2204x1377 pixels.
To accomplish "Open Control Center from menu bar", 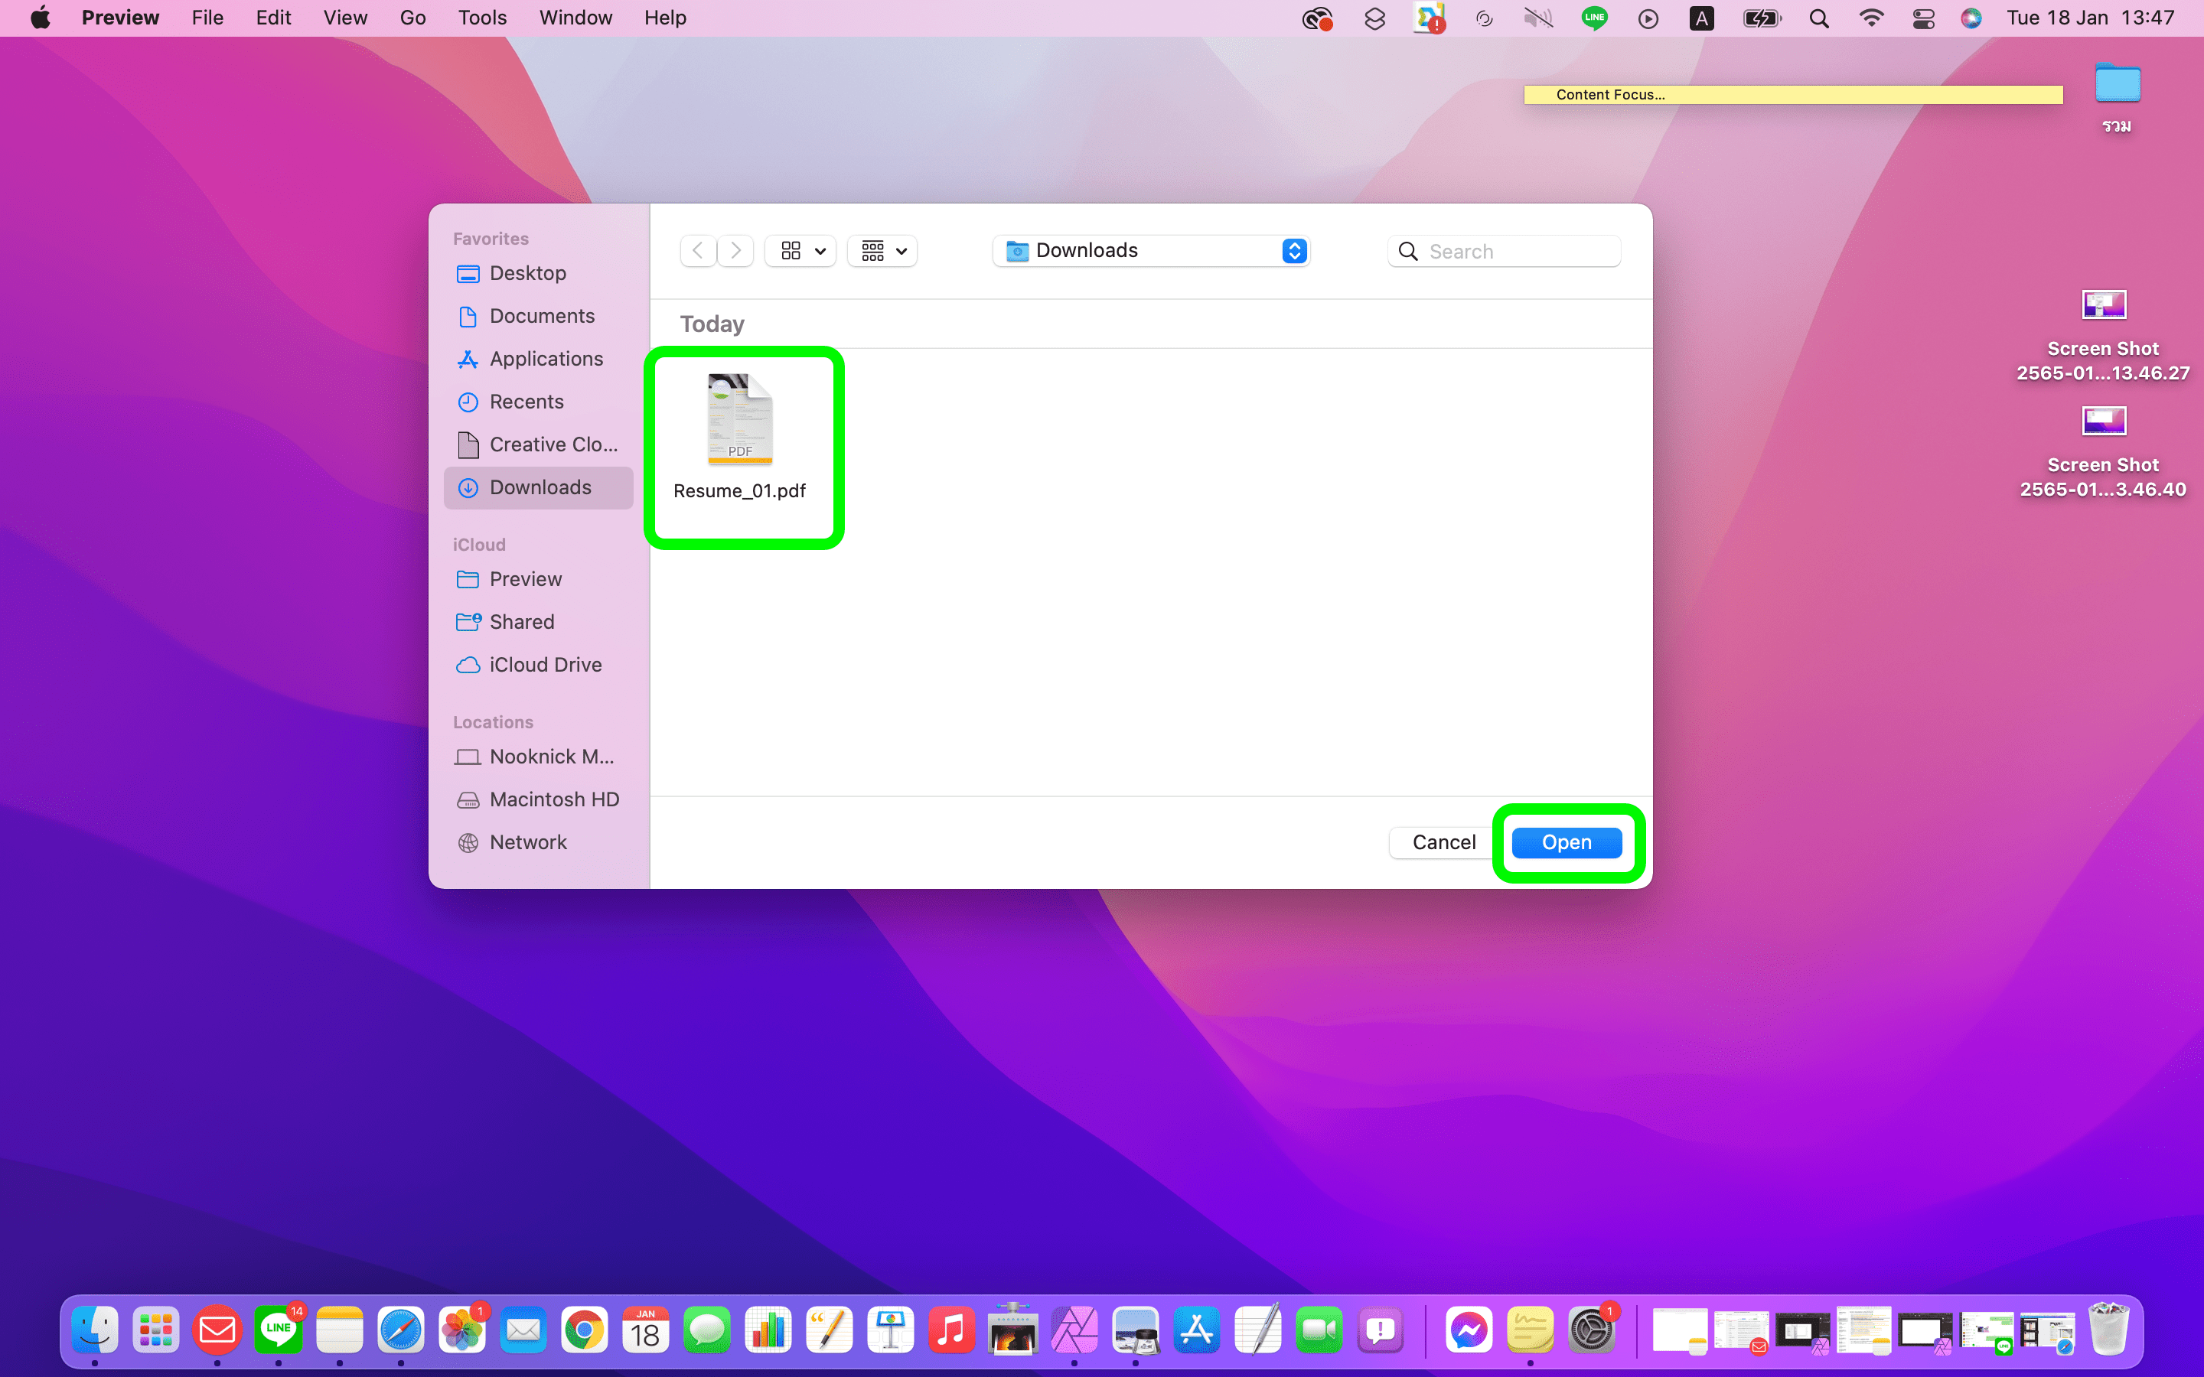I will [x=1922, y=18].
